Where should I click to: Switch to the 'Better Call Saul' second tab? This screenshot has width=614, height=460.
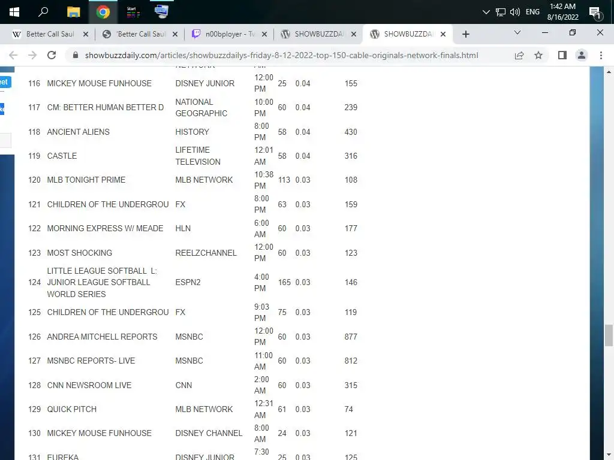pyautogui.click(x=140, y=34)
